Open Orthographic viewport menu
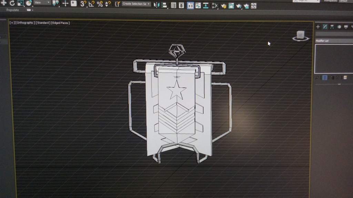The height and width of the screenshot is (198, 353). pyautogui.click(x=25, y=23)
